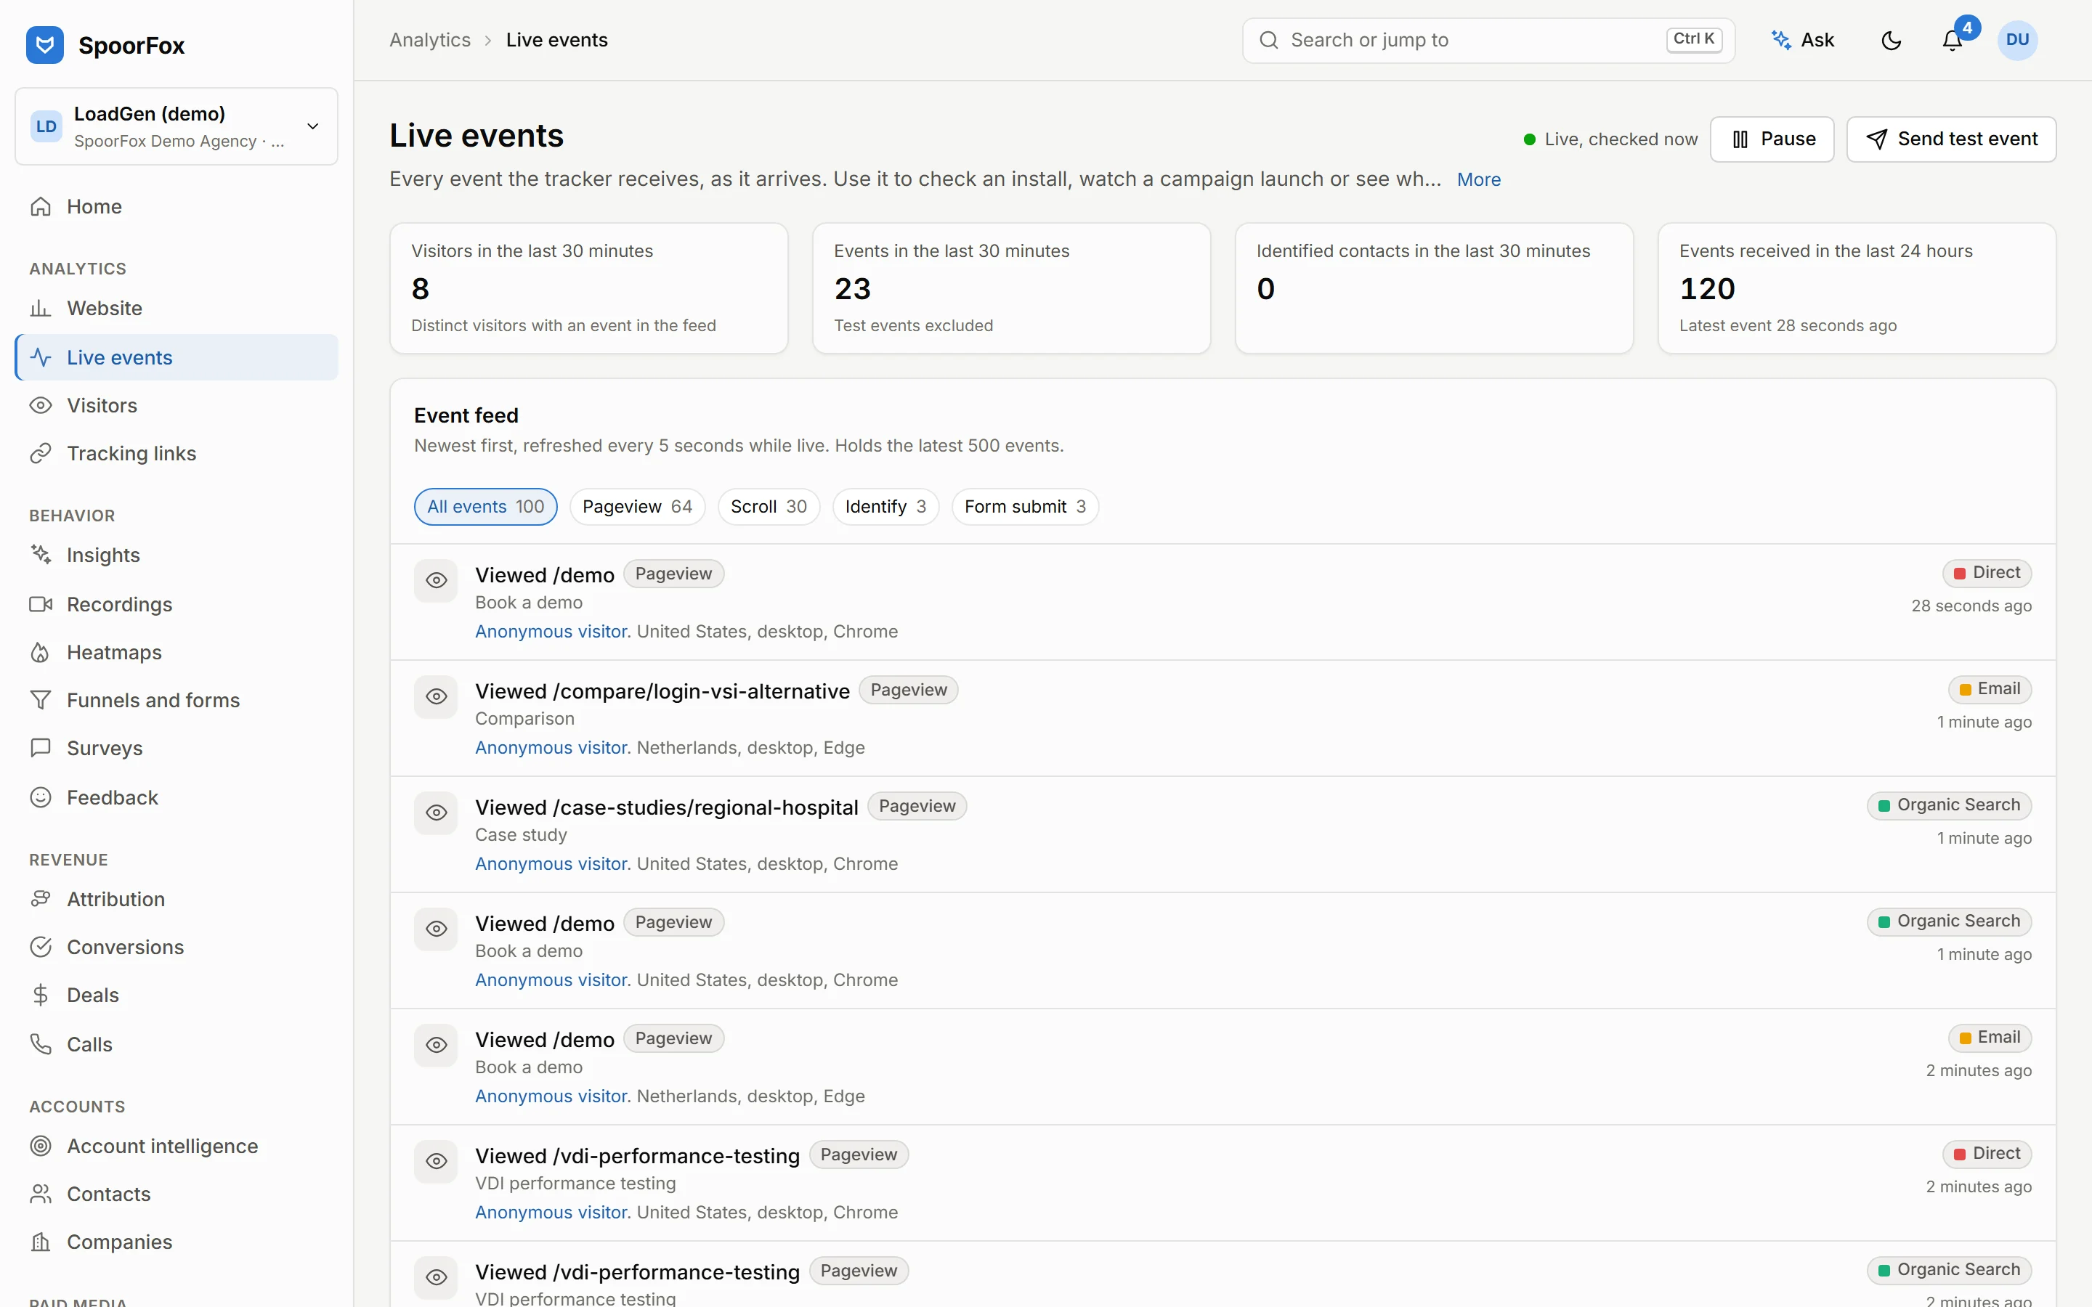This screenshot has height=1307, width=2092.
Task: Pause the live event feed
Action: tap(1772, 139)
